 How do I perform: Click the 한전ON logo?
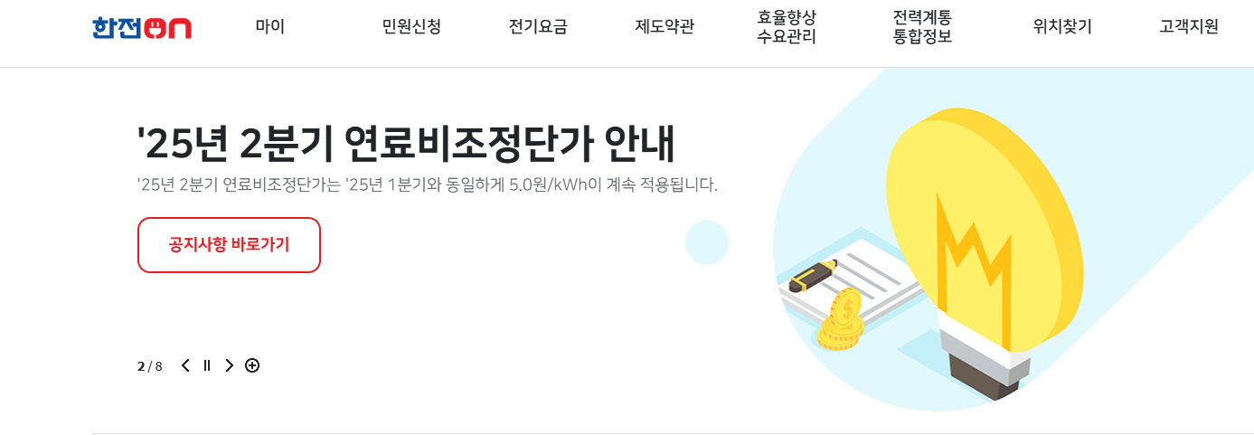point(141,28)
